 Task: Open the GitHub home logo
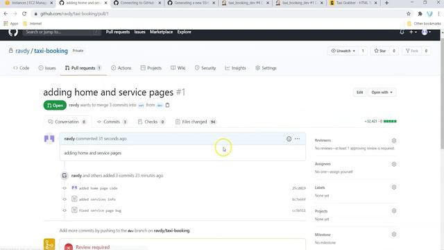click(13, 32)
